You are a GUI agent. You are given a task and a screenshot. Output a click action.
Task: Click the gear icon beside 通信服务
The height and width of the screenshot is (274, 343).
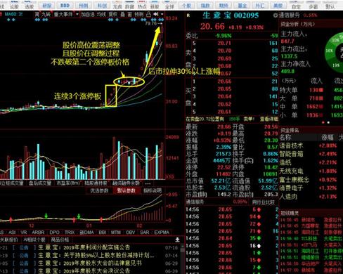(x=276, y=15)
